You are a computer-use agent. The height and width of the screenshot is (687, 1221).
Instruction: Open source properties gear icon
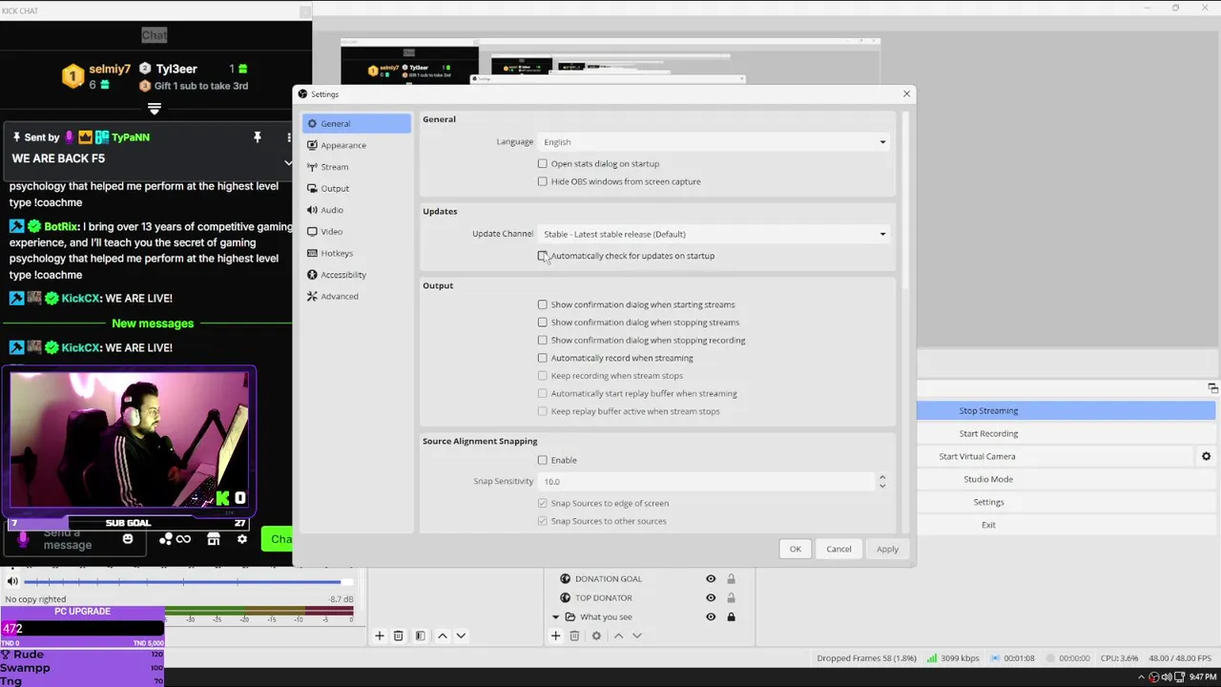pyautogui.click(x=596, y=635)
